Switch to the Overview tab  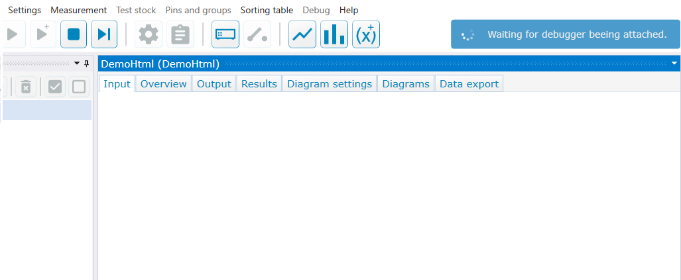[164, 83]
